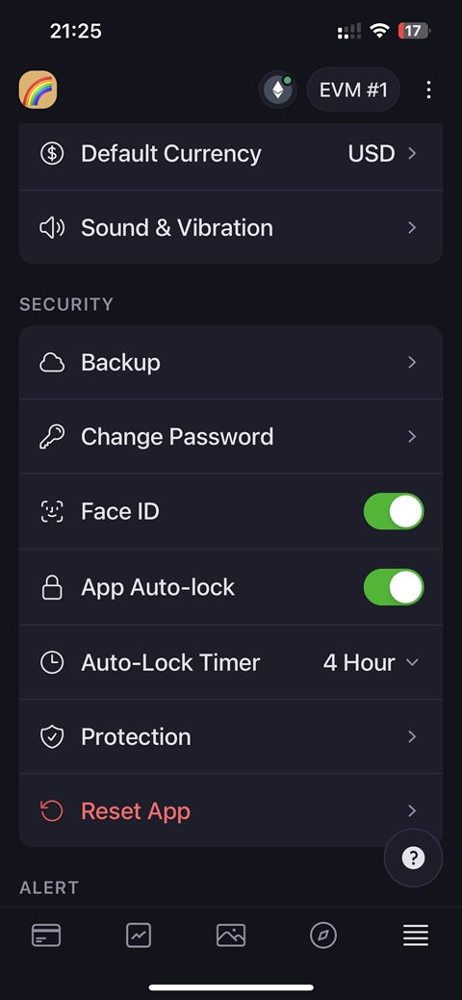
Task: Open the Ethereum network selector icon
Action: 277,90
